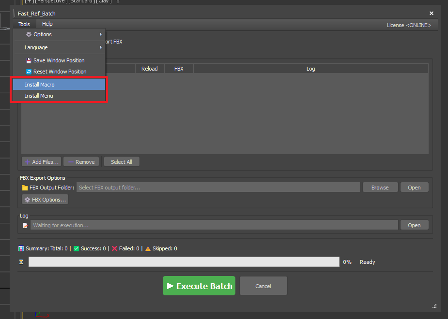The height and width of the screenshot is (319, 448).
Task: Click the log file icon beside log field
Action: click(25, 225)
